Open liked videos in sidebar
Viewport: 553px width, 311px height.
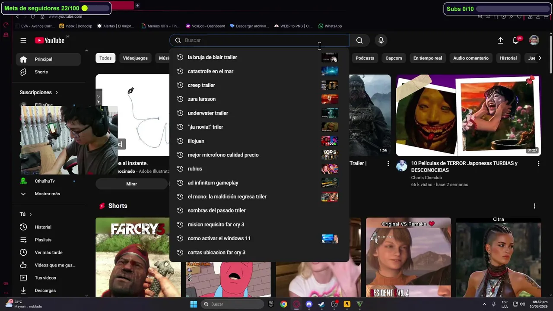(x=48, y=265)
